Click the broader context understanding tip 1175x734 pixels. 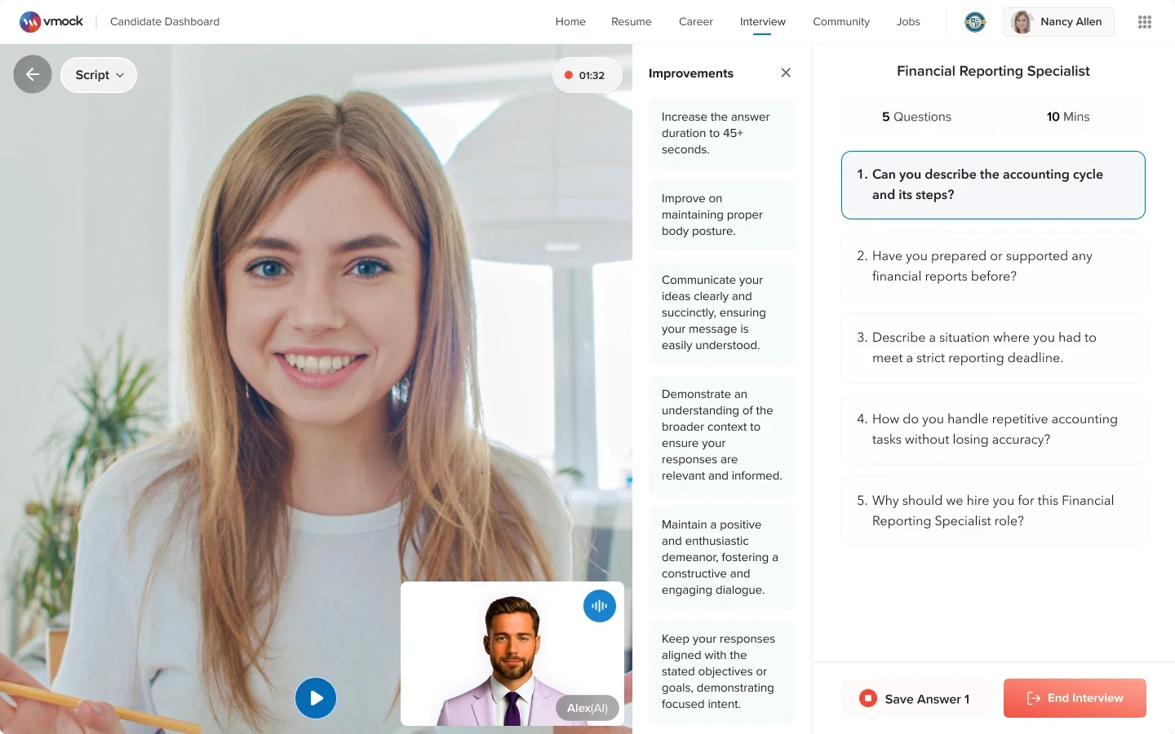coord(721,436)
